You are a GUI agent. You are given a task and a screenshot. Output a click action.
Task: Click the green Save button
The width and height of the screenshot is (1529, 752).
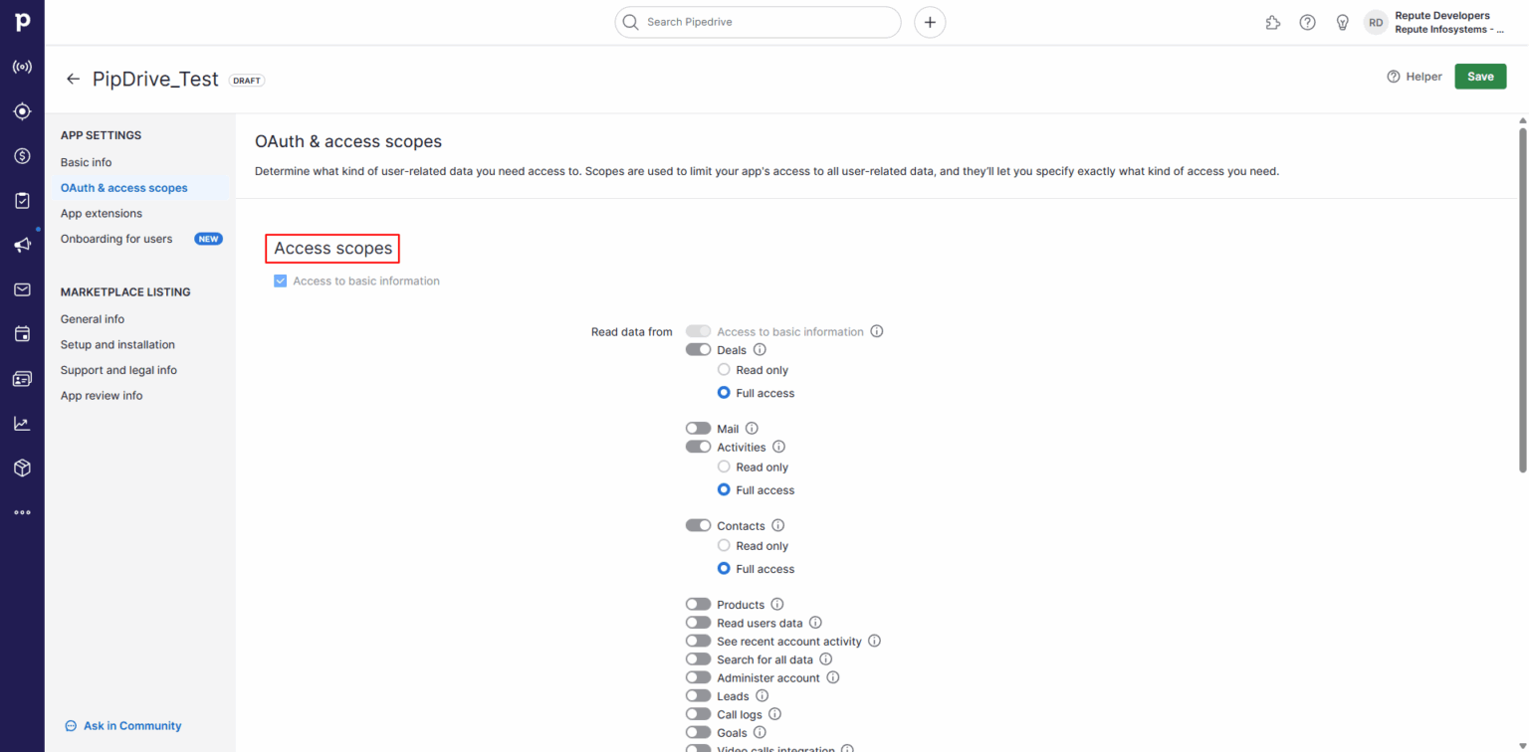pyautogui.click(x=1480, y=77)
